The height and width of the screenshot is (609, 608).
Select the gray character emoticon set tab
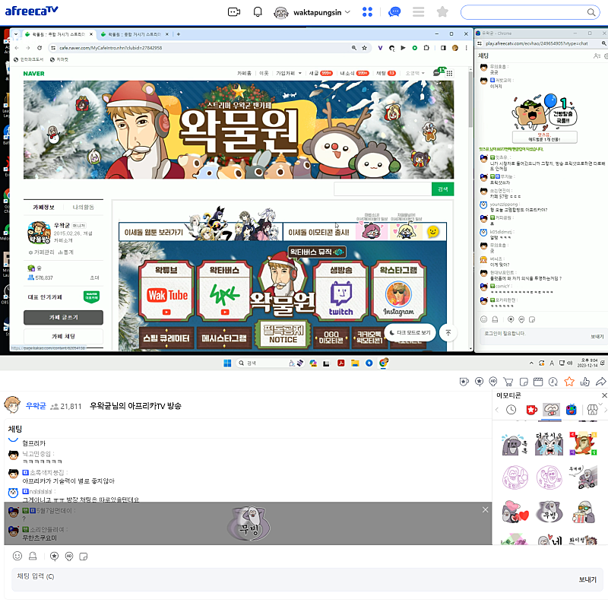pos(551,410)
